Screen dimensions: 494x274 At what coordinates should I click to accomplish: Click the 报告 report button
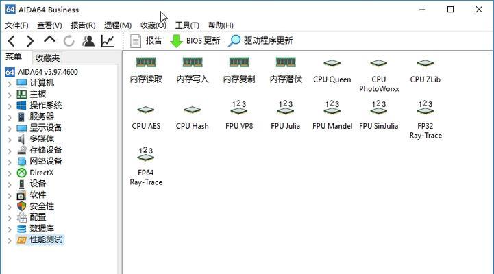146,41
